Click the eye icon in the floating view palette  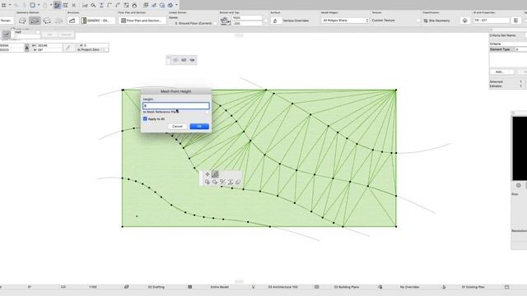click(x=175, y=60)
